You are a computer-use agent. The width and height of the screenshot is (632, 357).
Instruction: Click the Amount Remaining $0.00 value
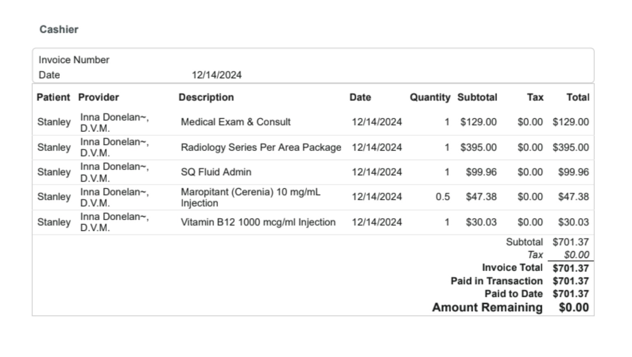click(x=574, y=308)
